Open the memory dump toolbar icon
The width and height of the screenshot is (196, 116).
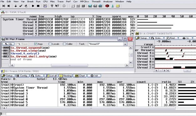tap(83, 6)
